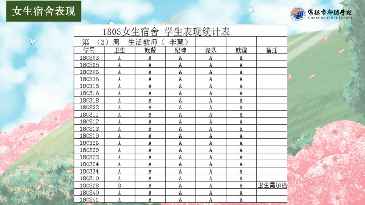Click the 纪律 grade A for 180322
Viewport: 365px width, 205px height.
180,108
